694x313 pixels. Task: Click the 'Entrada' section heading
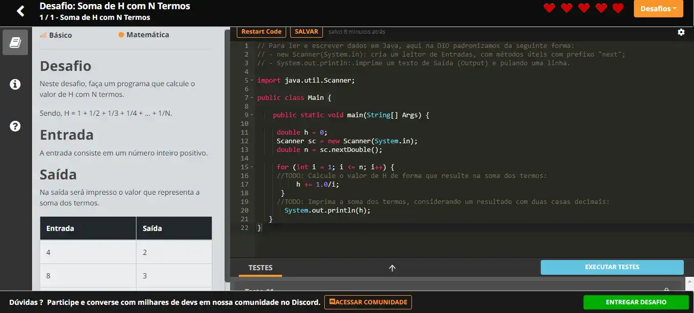(x=67, y=135)
